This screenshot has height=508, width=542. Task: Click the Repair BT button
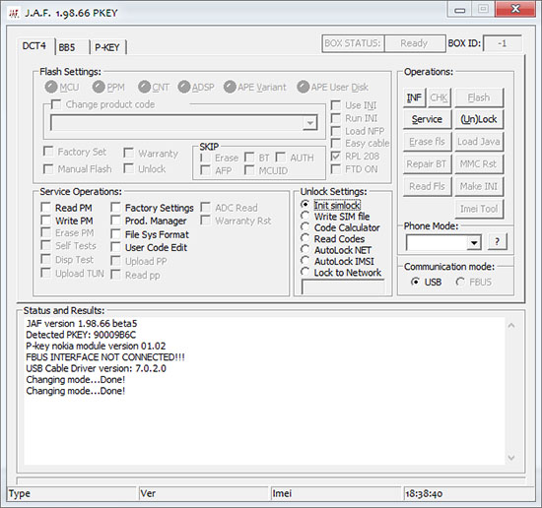pyautogui.click(x=427, y=164)
